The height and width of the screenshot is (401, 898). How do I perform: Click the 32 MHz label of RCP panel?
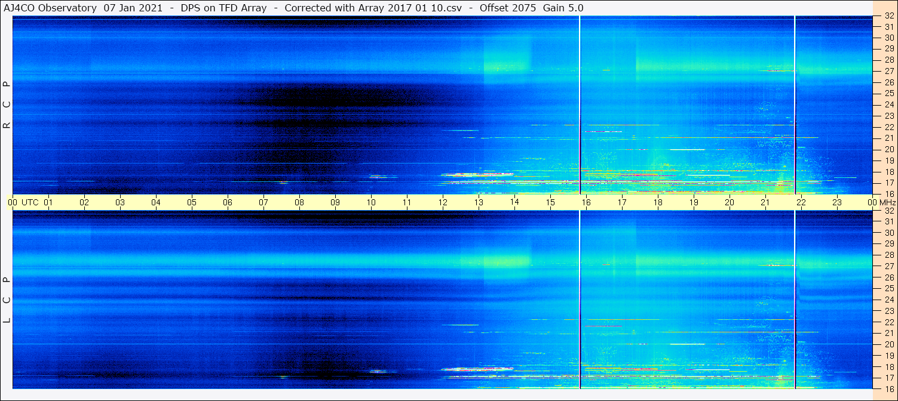[888, 16]
